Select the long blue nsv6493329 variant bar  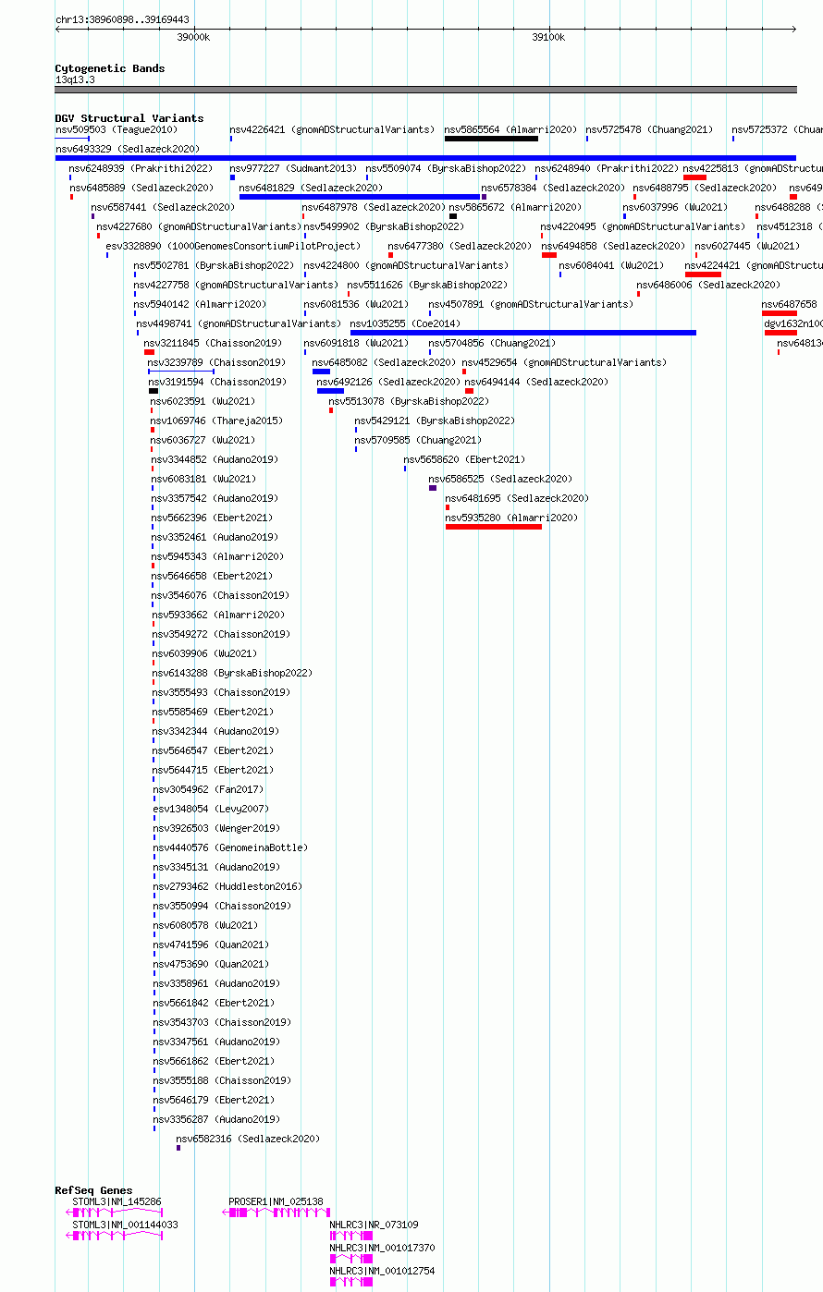[x=426, y=158]
